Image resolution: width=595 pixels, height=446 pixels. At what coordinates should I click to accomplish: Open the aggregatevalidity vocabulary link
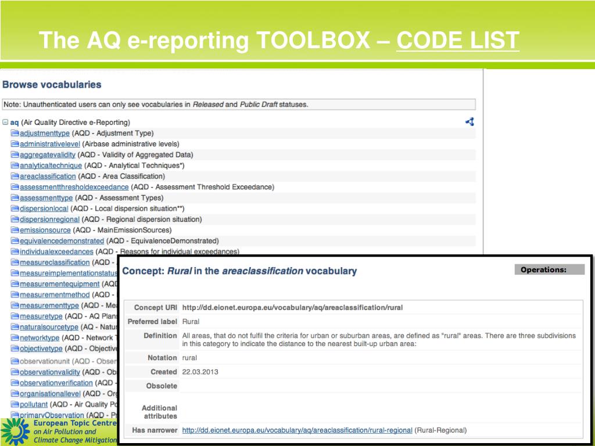(x=48, y=154)
